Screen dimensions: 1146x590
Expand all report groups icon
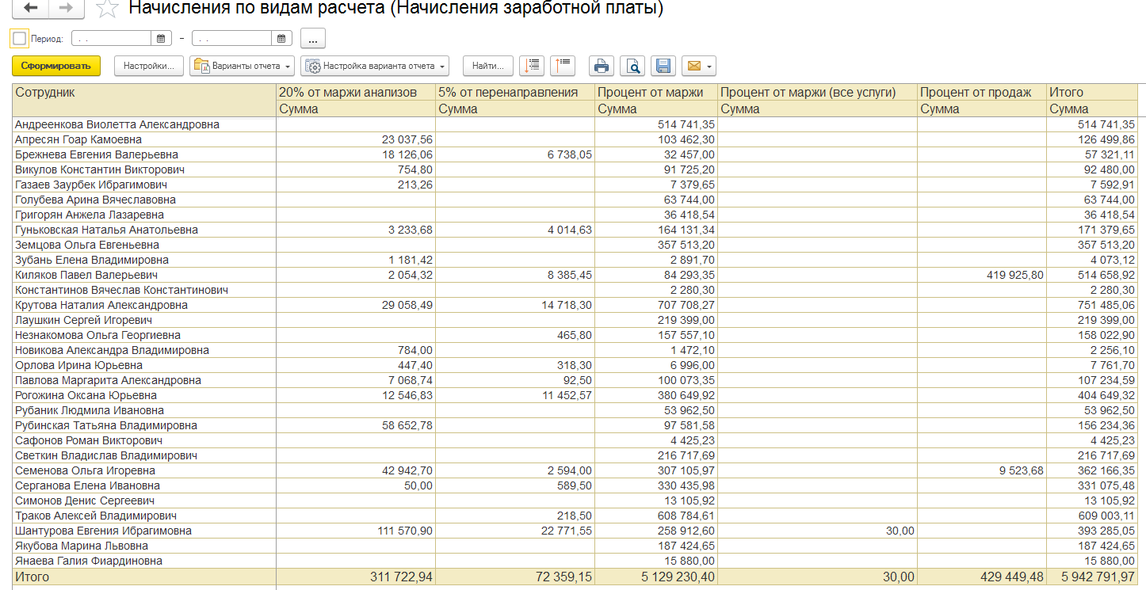tap(533, 66)
